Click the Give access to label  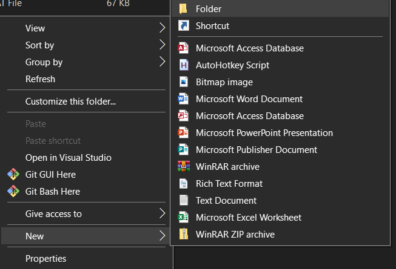[x=53, y=214]
